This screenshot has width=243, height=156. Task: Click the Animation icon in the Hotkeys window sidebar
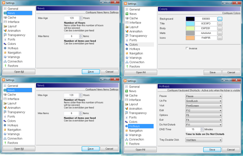[126, 109]
